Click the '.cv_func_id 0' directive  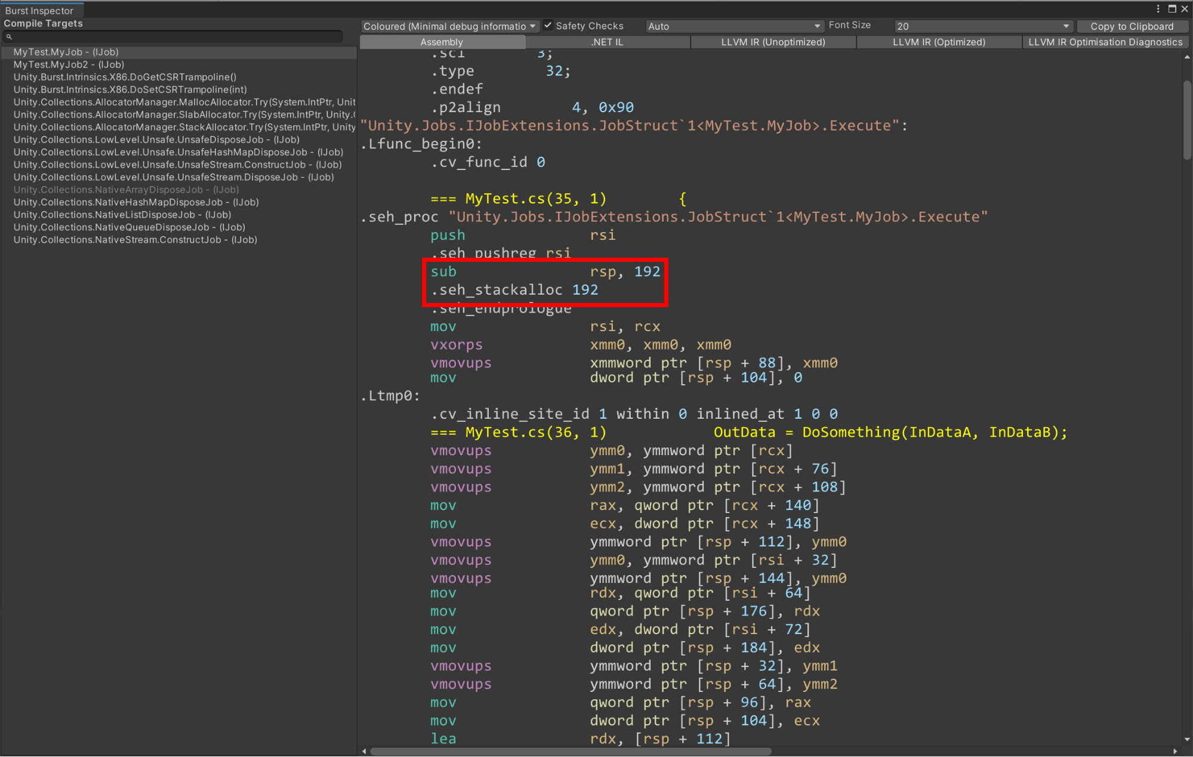[x=488, y=162]
